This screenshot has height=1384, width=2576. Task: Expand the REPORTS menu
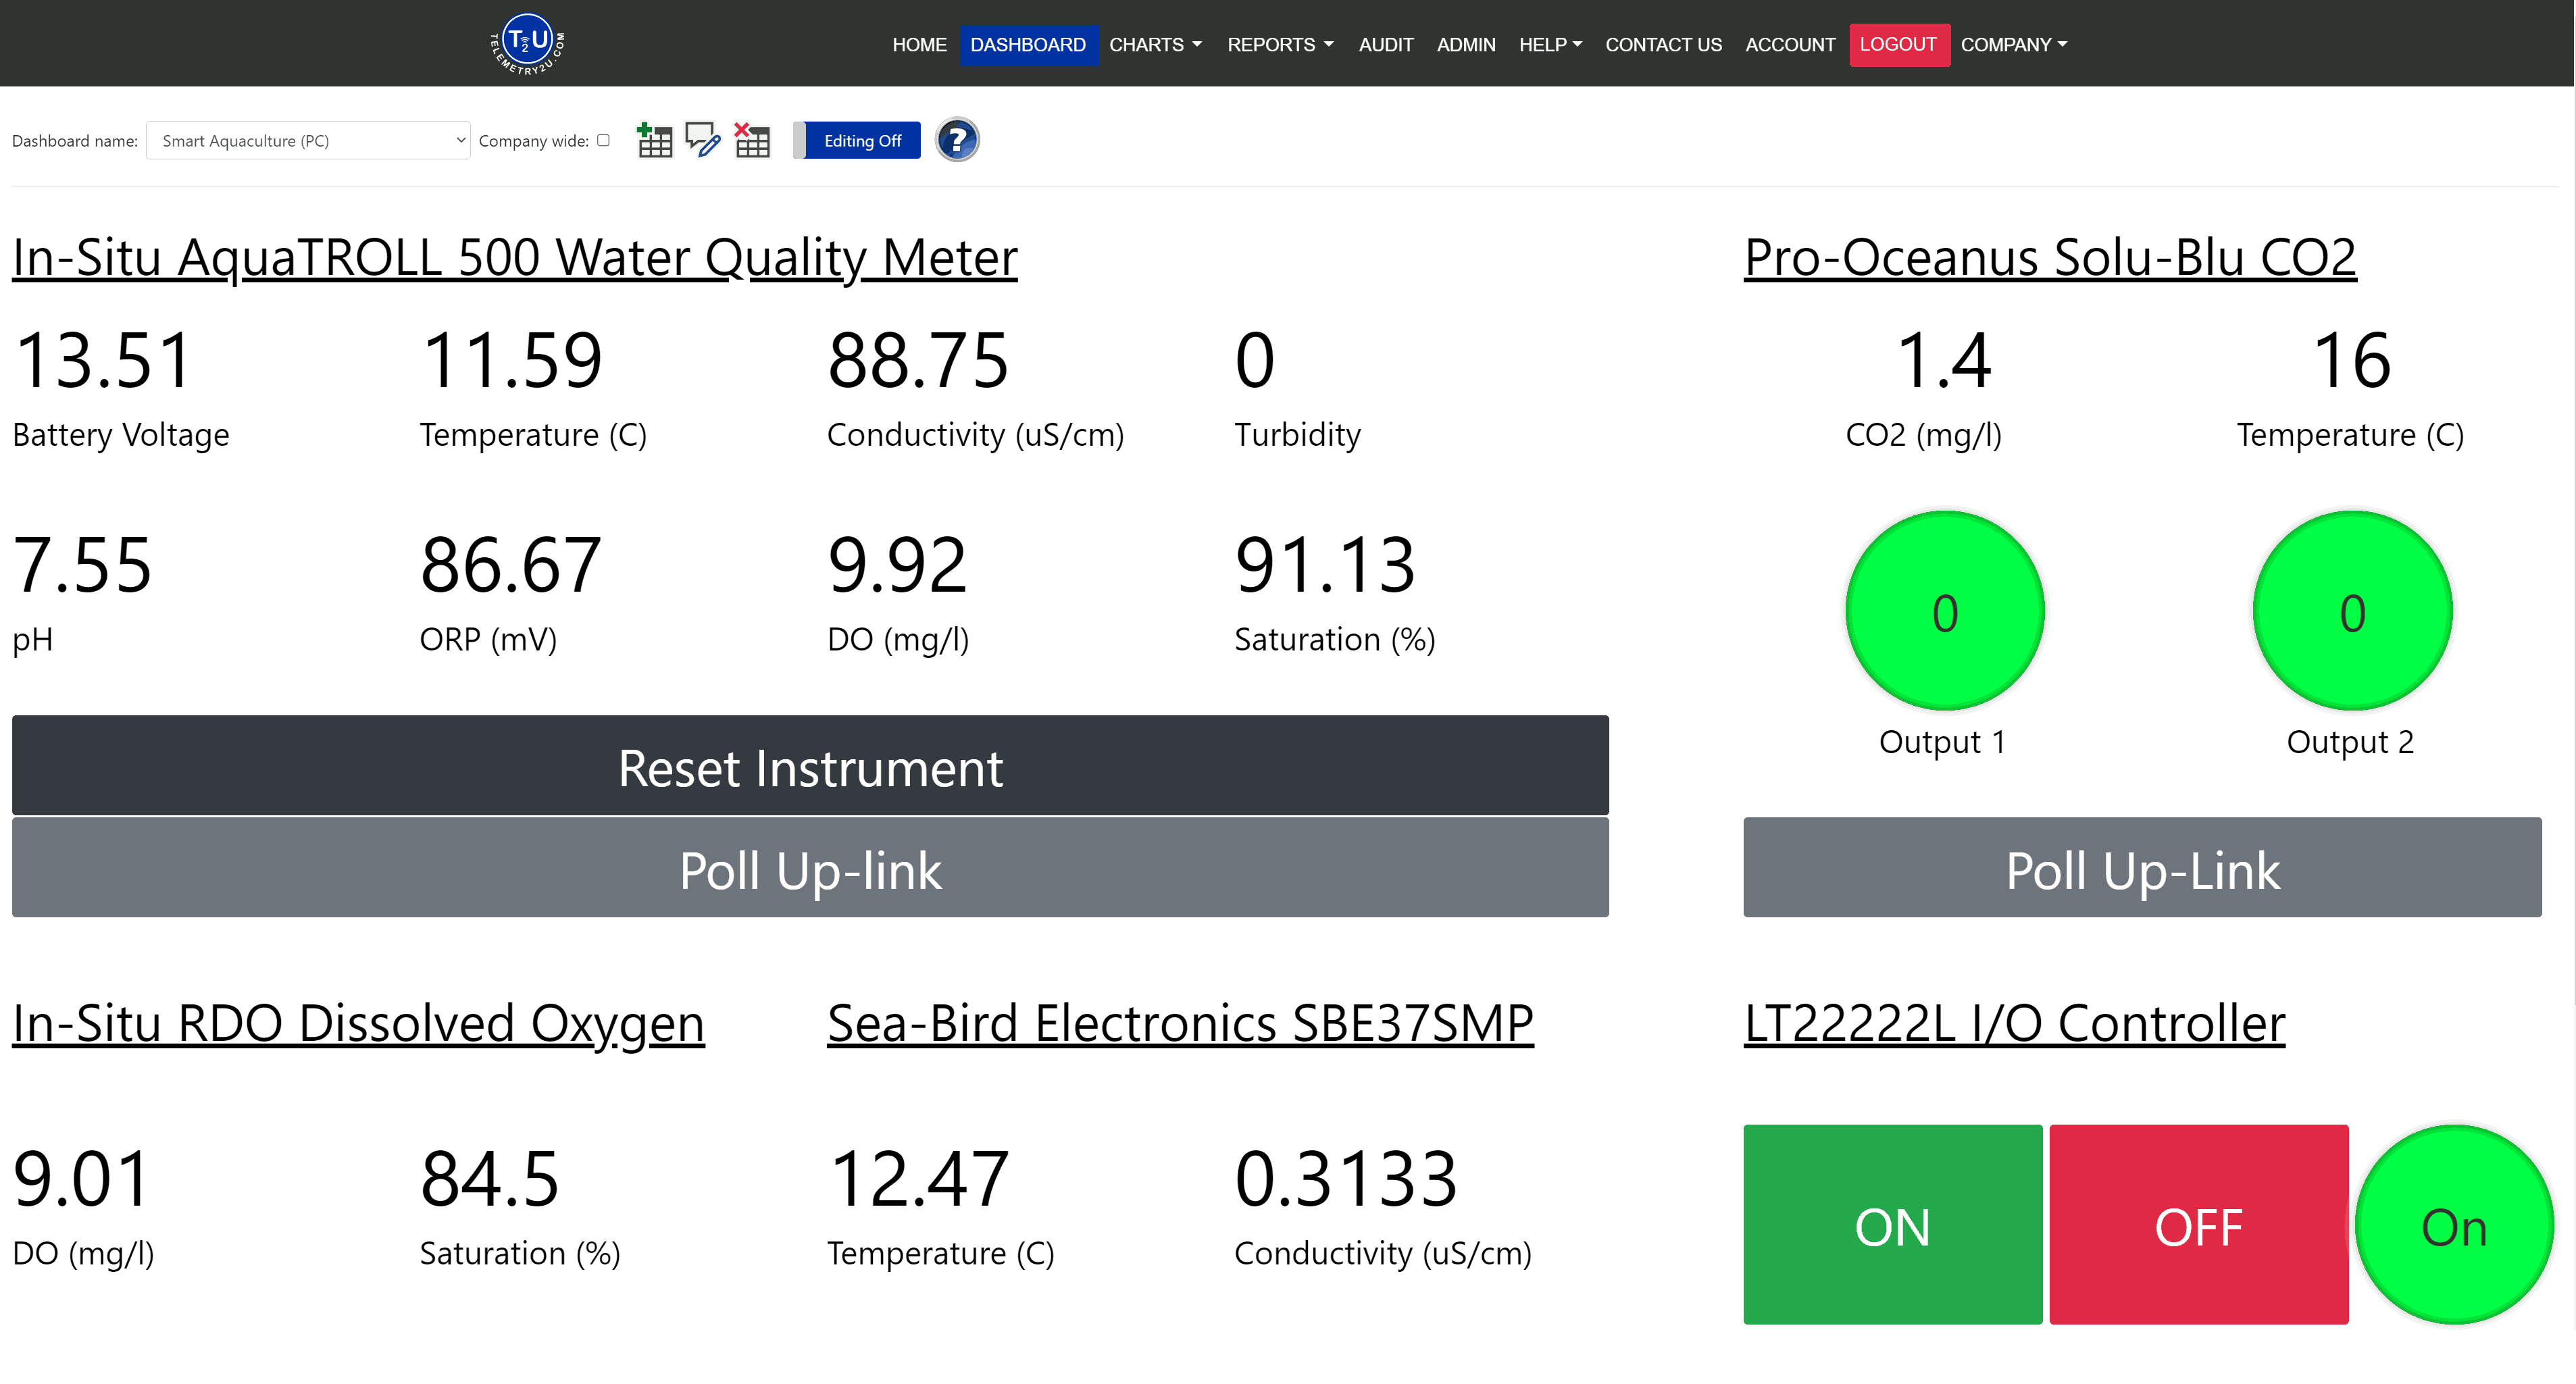point(1280,45)
